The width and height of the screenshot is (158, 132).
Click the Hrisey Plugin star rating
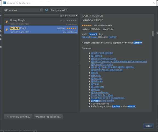pyautogui.click(x=72, y=20)
